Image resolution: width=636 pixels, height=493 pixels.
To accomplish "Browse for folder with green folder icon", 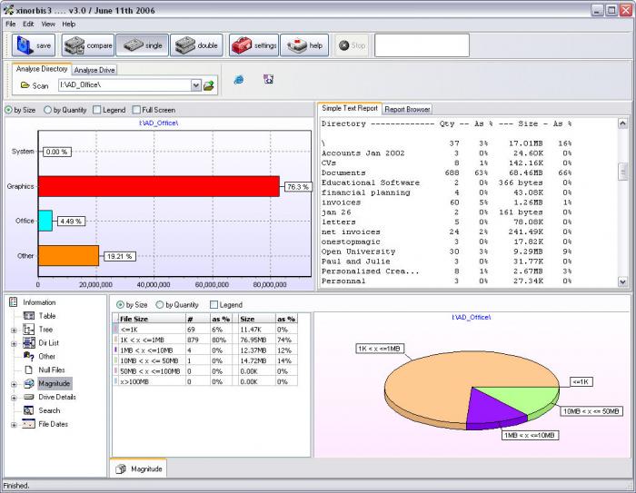I will click(x=208, y=85).
